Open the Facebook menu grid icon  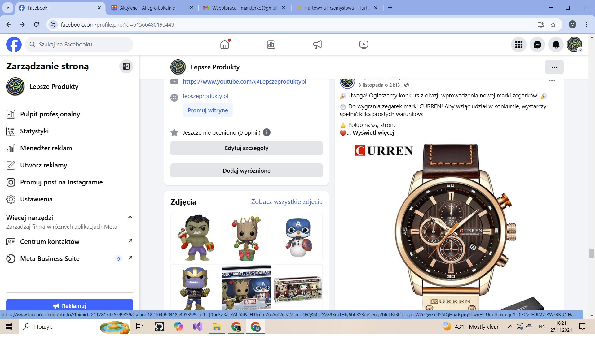tap(519, 45)
